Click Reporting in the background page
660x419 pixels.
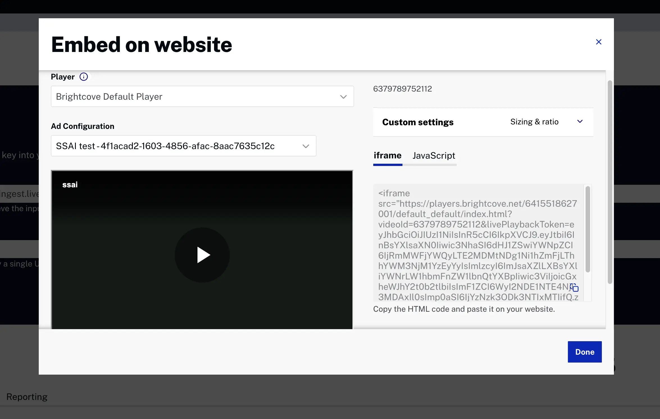(x=27, y=397)
